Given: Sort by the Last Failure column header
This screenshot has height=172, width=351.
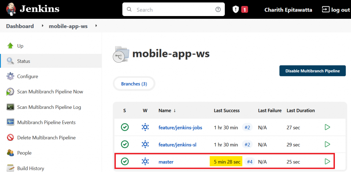Looking at the screenshot, I should click(x=270, y=111).
